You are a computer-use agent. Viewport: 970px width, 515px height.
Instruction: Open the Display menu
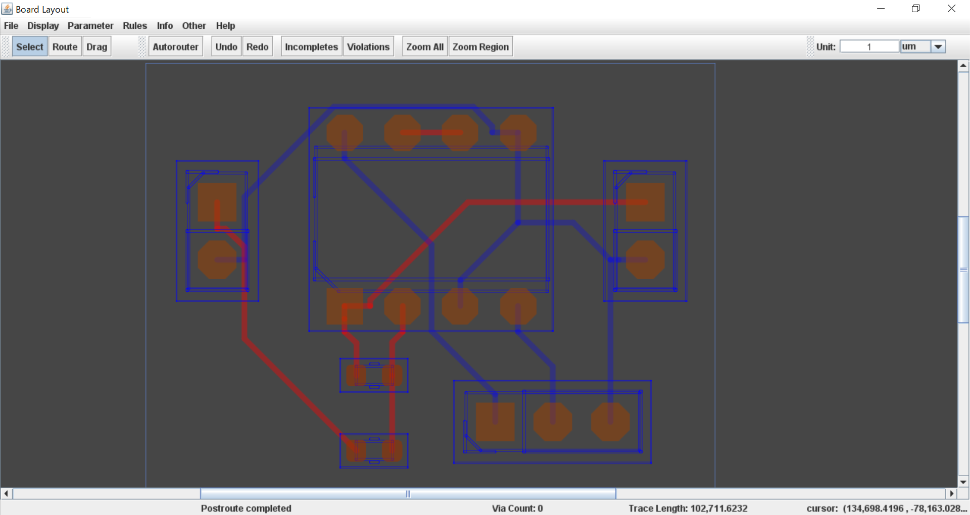pos(42,26)
